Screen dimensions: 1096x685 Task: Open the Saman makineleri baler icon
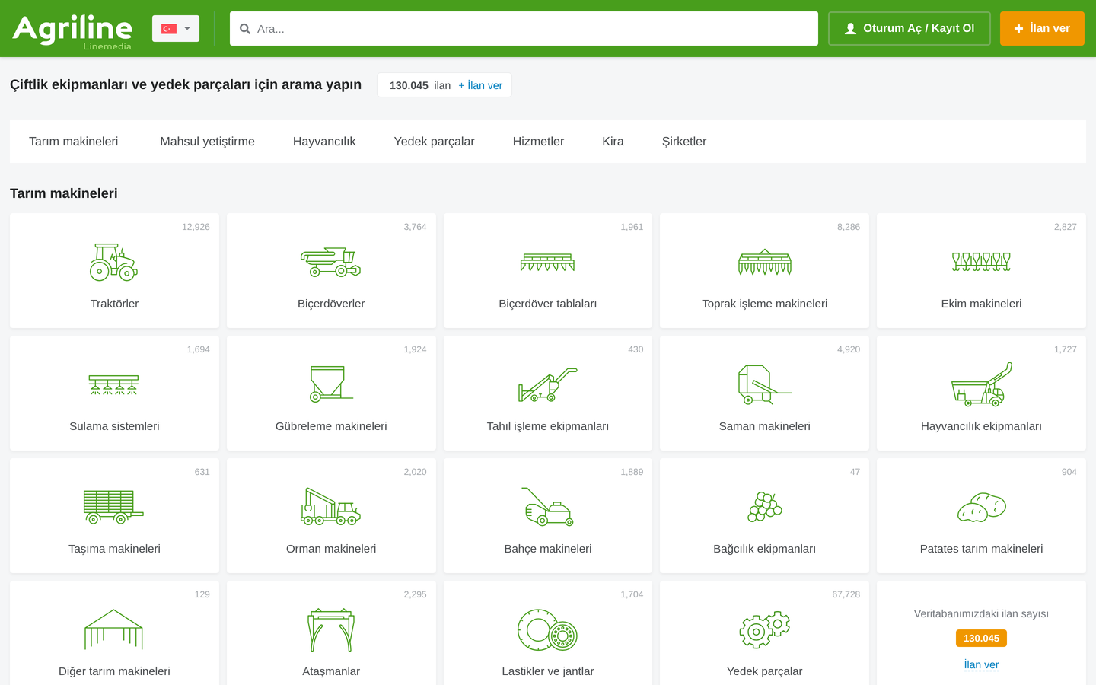point(765,384)
